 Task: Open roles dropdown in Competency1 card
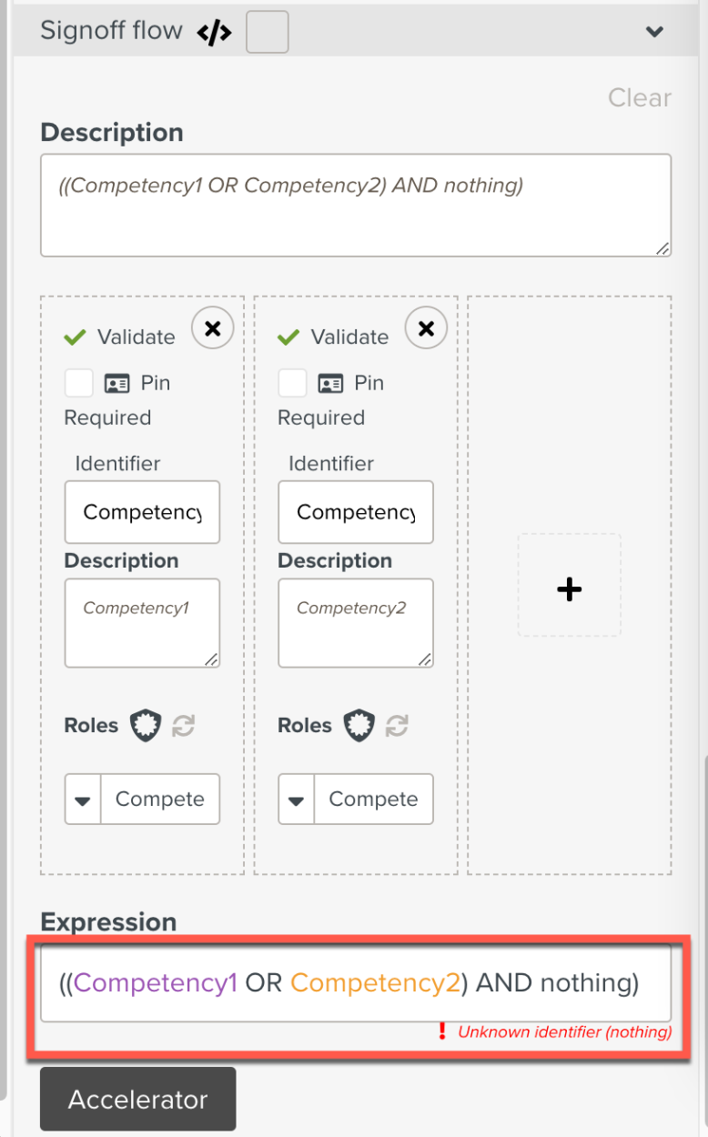pyautogui.click(x=83, y=800)
